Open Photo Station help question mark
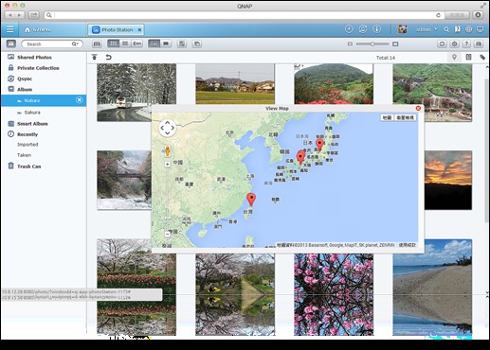Screen dimensions: 490x350 (466, 44)
